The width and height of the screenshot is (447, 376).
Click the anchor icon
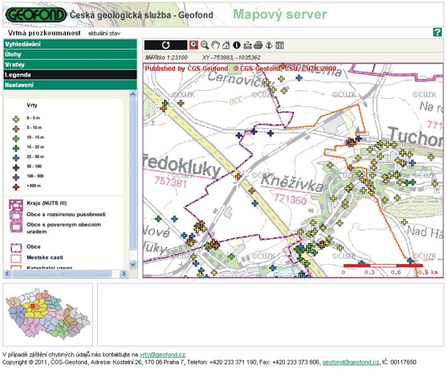269,45
